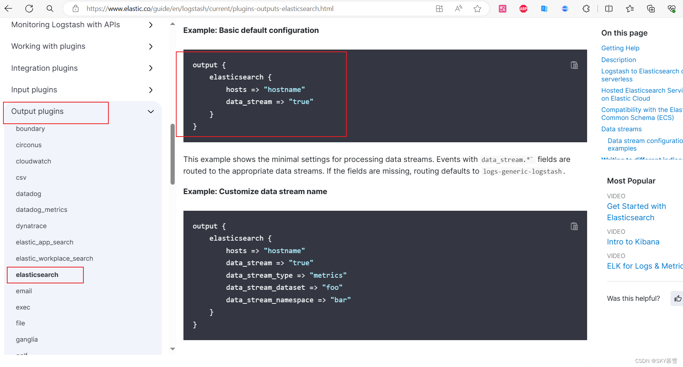The image size is (683, 367).
Task: Copy the customize data stream code
Action: [574, 226]
